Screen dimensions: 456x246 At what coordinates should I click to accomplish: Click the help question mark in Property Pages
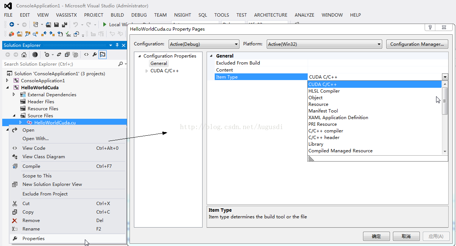(430, 28)
